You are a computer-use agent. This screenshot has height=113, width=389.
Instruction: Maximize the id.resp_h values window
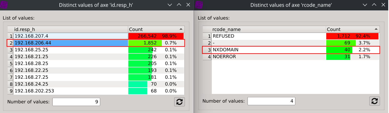(179, 5)
